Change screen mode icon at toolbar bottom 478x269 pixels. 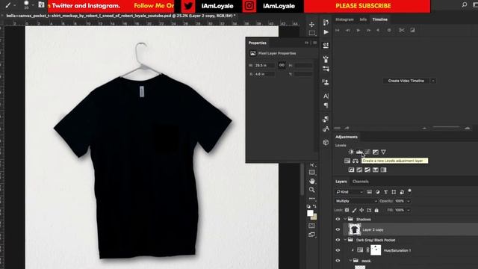coord(311,235)
